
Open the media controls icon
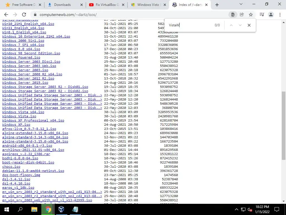click(262, 15)
